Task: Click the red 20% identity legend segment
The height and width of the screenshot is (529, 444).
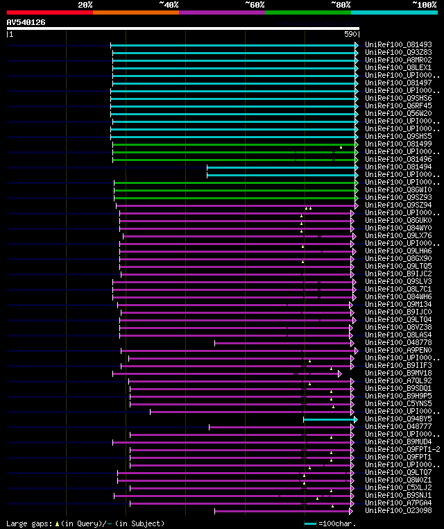Action: [50, 12]
